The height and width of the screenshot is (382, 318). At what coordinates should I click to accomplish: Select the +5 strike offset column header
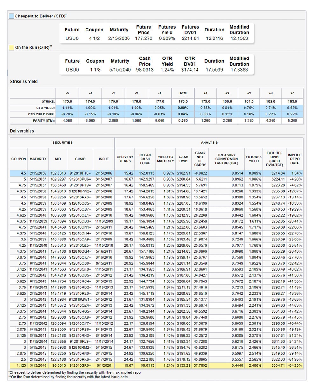point(292,93)
